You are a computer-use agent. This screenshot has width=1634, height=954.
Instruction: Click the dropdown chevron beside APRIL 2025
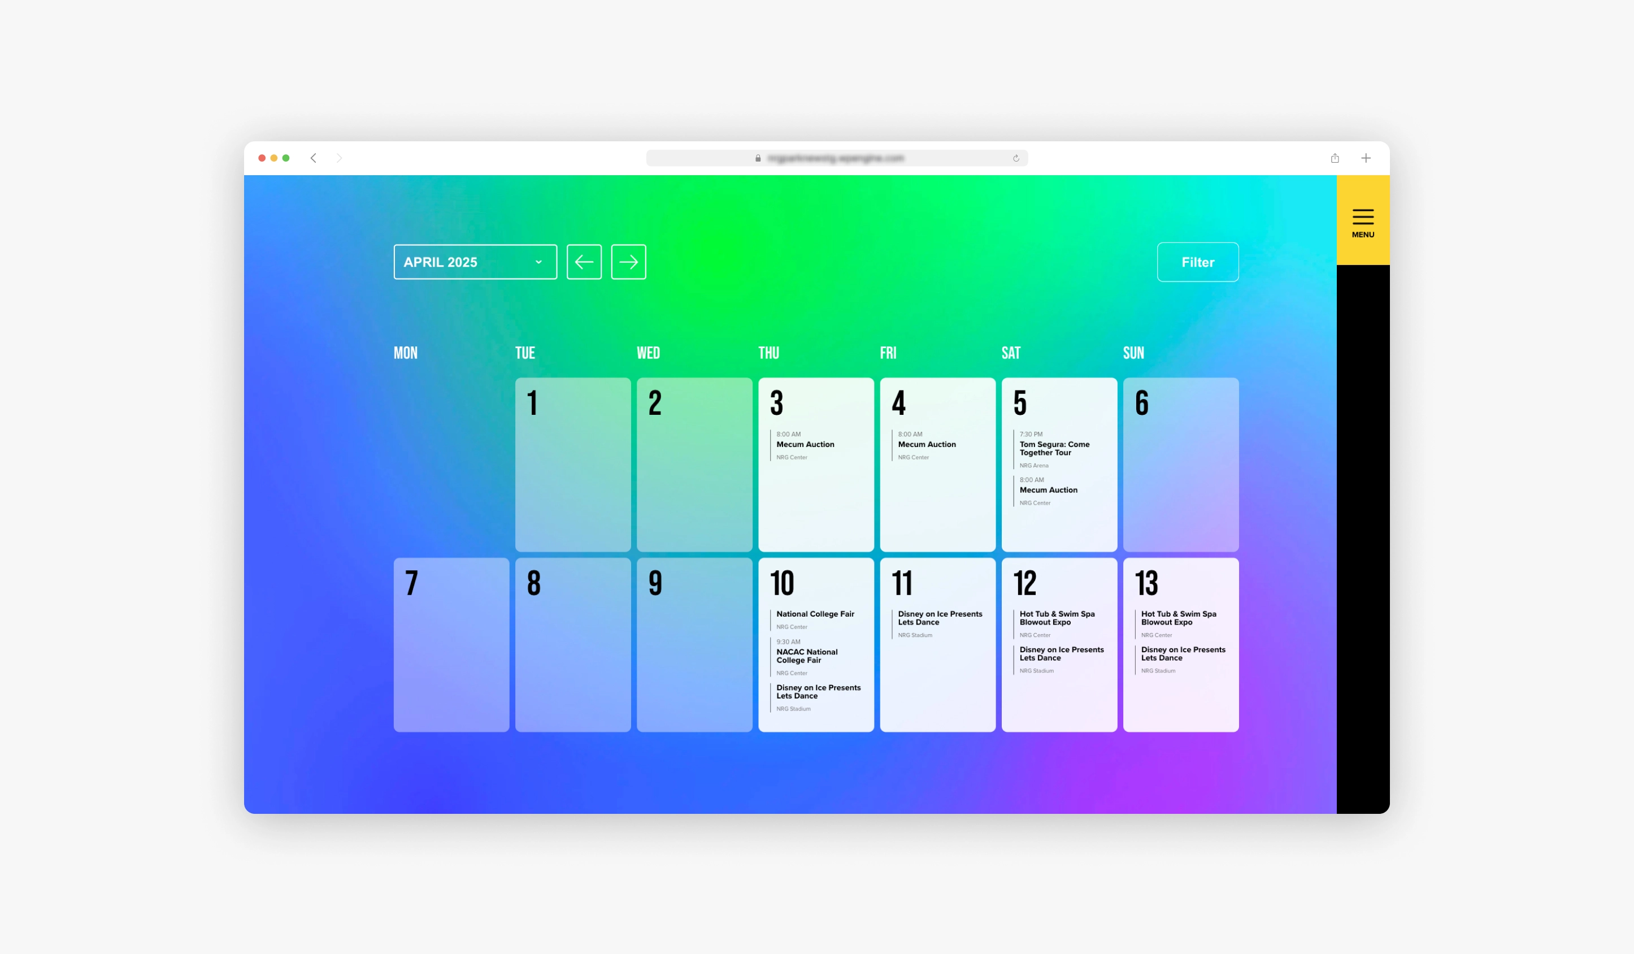coord(538,262)
